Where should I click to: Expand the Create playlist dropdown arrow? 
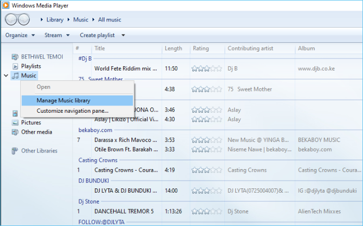123,35
